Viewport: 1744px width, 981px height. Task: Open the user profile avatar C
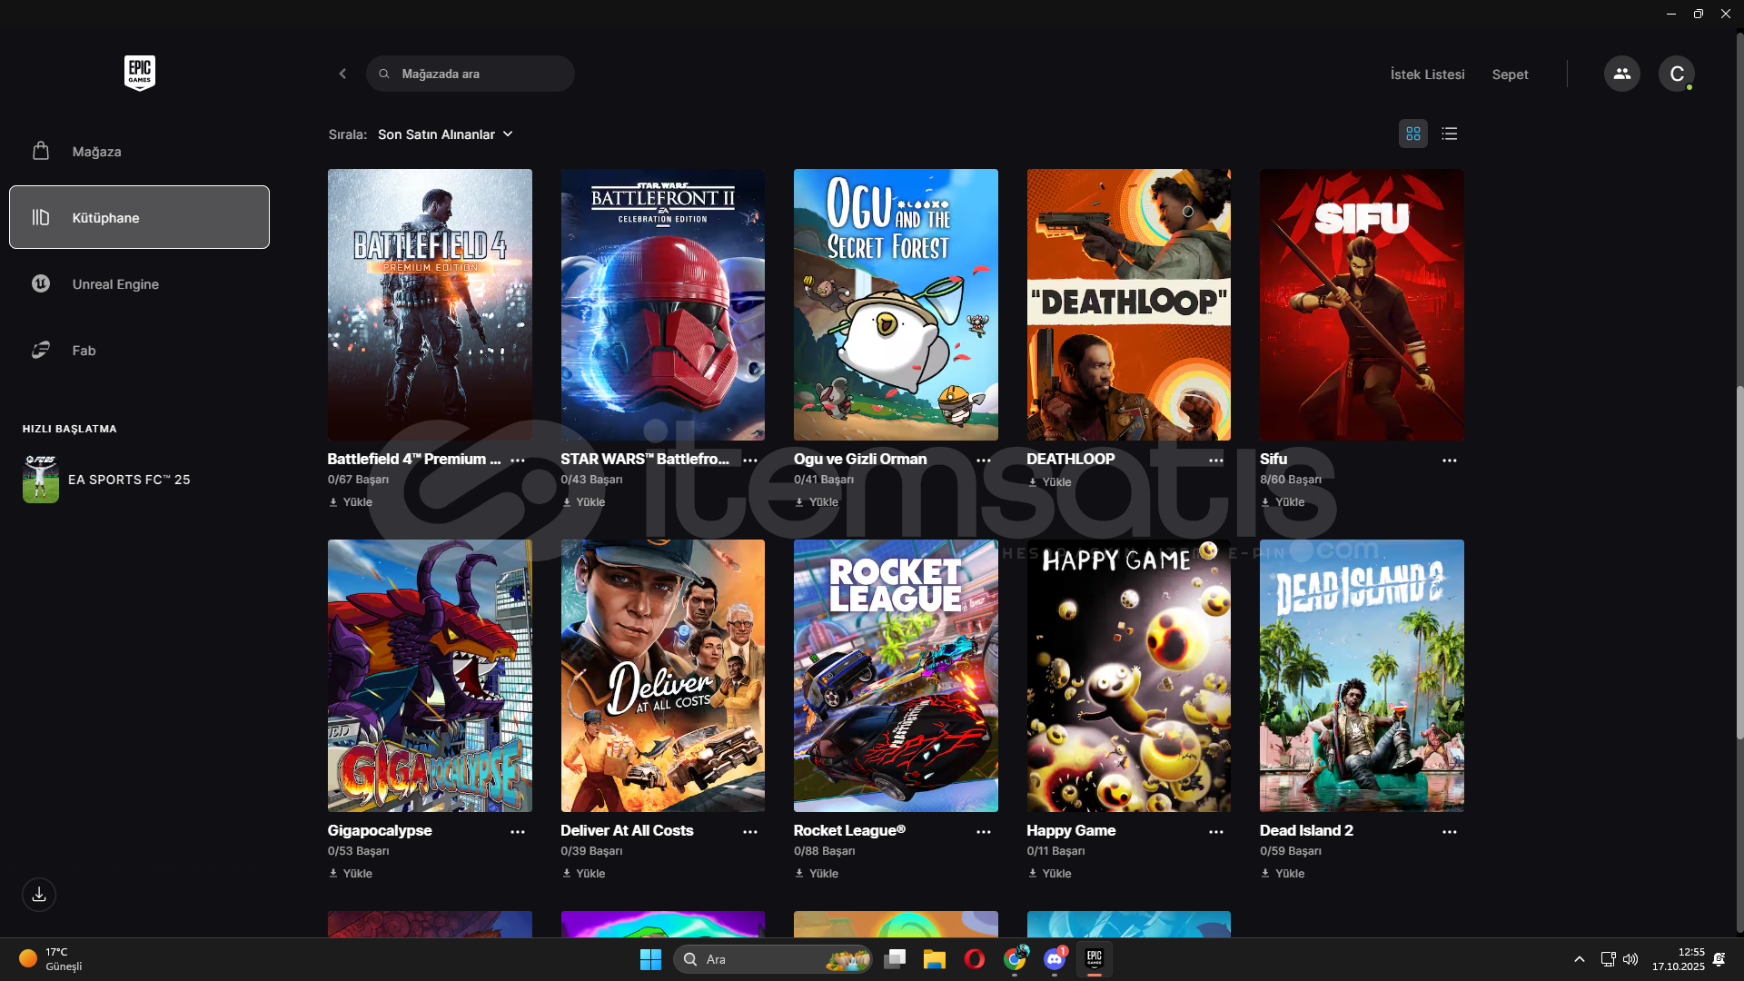click(1676, 74)
